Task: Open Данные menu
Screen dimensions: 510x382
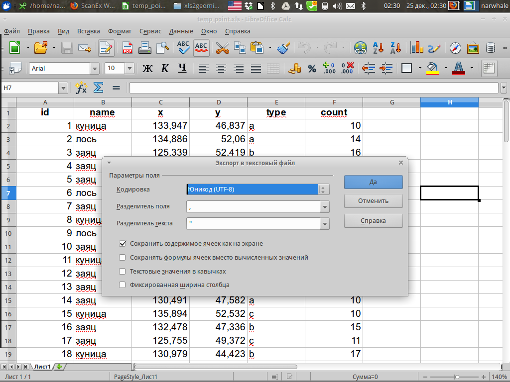Action: 181,31
